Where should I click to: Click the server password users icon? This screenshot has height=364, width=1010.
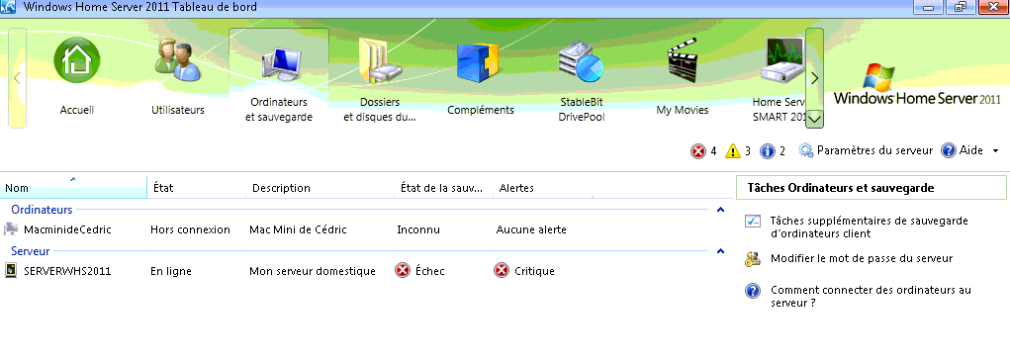(x=753, y=259)
